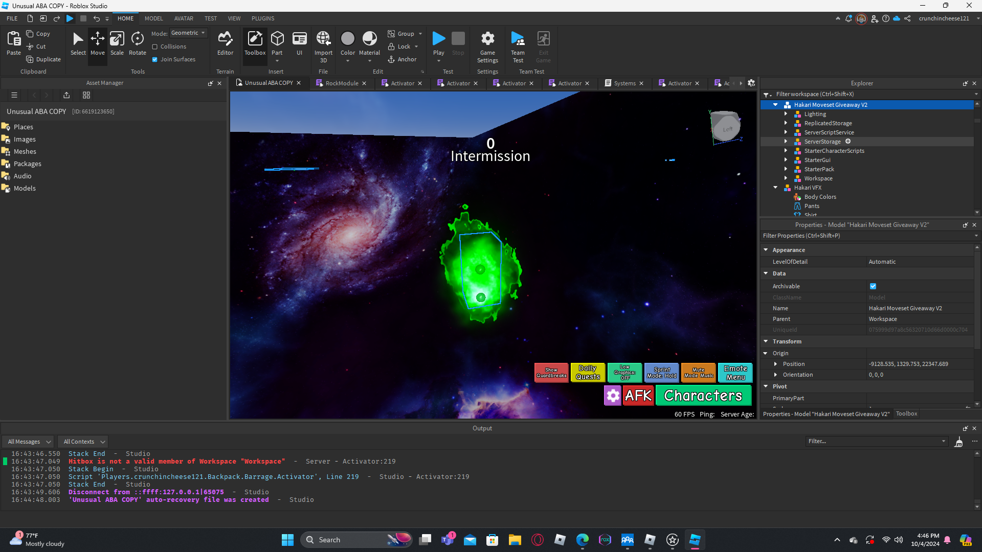
Task: Expand the ReplicatedStorage node
Action: (x=786, y=123)
